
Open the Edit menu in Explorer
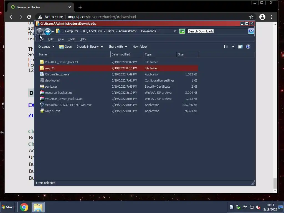tap(51, 39)
